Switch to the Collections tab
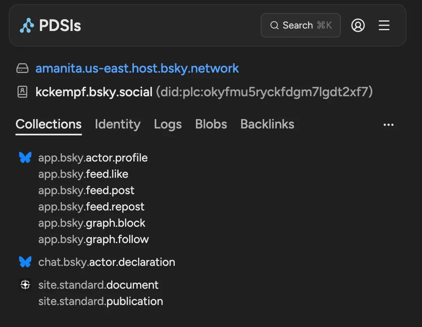 pyautogui.click(x=48, y=124)
